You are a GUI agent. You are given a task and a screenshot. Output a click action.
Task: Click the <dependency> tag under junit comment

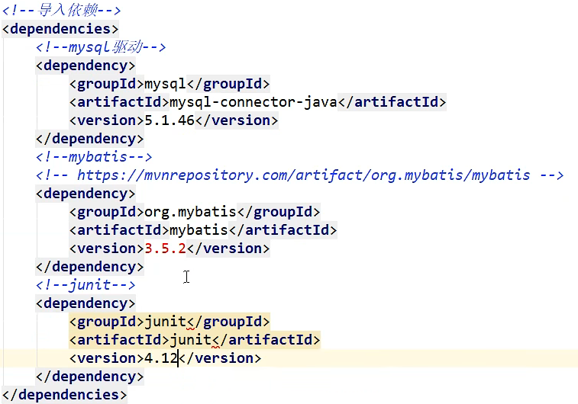click(86, 303)
